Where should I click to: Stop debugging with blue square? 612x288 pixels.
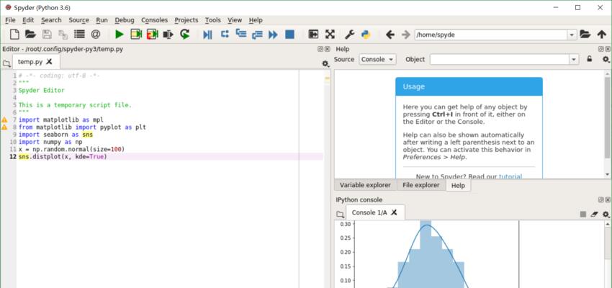click(x=289, y=35)
